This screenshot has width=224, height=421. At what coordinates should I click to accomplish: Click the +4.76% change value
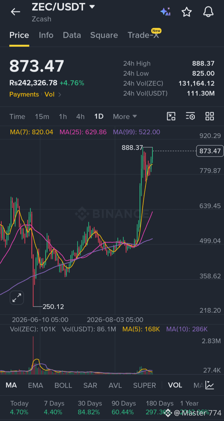tap(72, 83)
